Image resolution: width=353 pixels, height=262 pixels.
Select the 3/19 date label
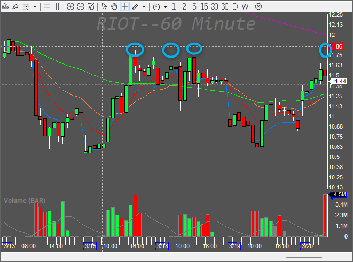234,246
